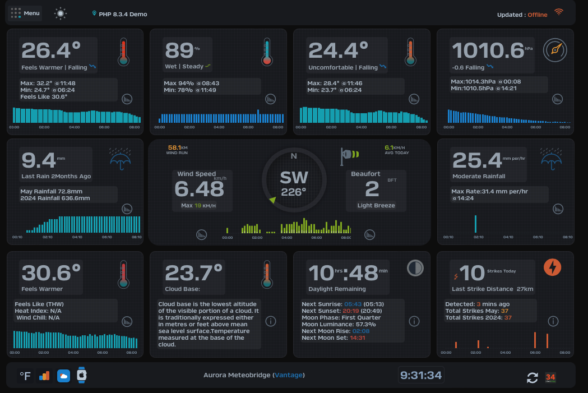The image size is (588, 393).
Task: Click the orange Offline status text
Action: tap(537, 15)
